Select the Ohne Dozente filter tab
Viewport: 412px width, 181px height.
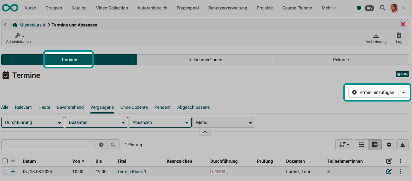[x=134, y=107]
